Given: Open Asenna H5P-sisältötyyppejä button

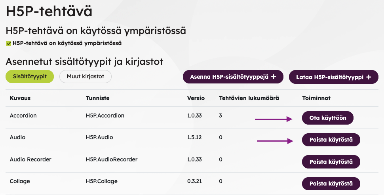Looking at the screenshot, I should pyautogui.click(x=233, y=77).
